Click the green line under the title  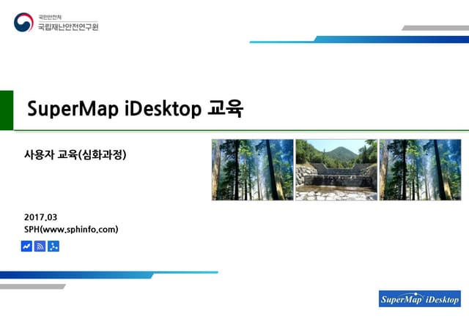coord(242,130)
